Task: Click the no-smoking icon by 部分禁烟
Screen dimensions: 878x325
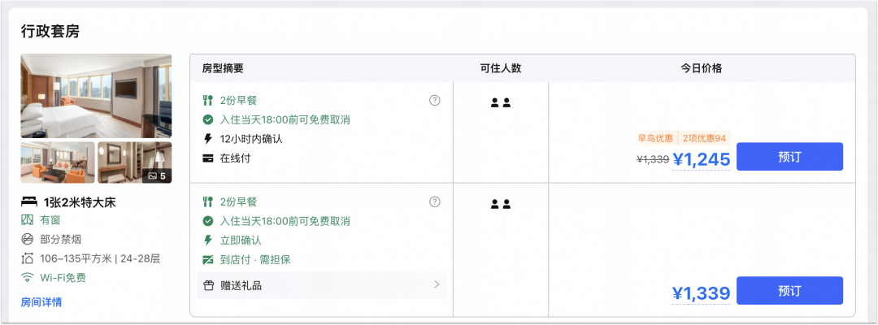Action: 27,240
